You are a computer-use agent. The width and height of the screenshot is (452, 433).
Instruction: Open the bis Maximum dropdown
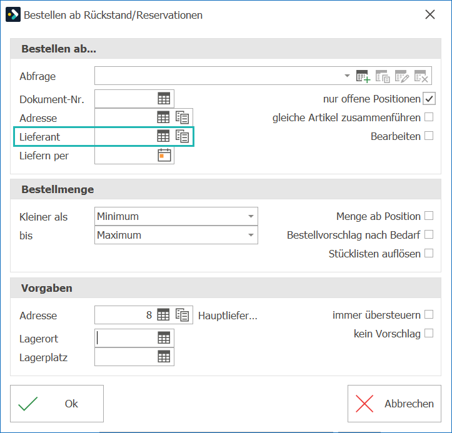click(x=176, y=235)
